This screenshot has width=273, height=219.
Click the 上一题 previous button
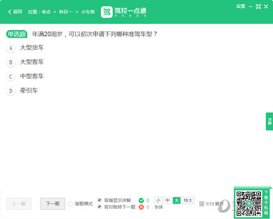click(19, 204)
